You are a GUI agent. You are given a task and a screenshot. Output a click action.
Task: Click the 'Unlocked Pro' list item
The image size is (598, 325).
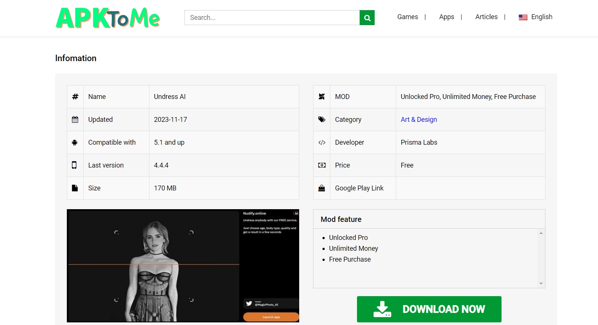point(348,238)
